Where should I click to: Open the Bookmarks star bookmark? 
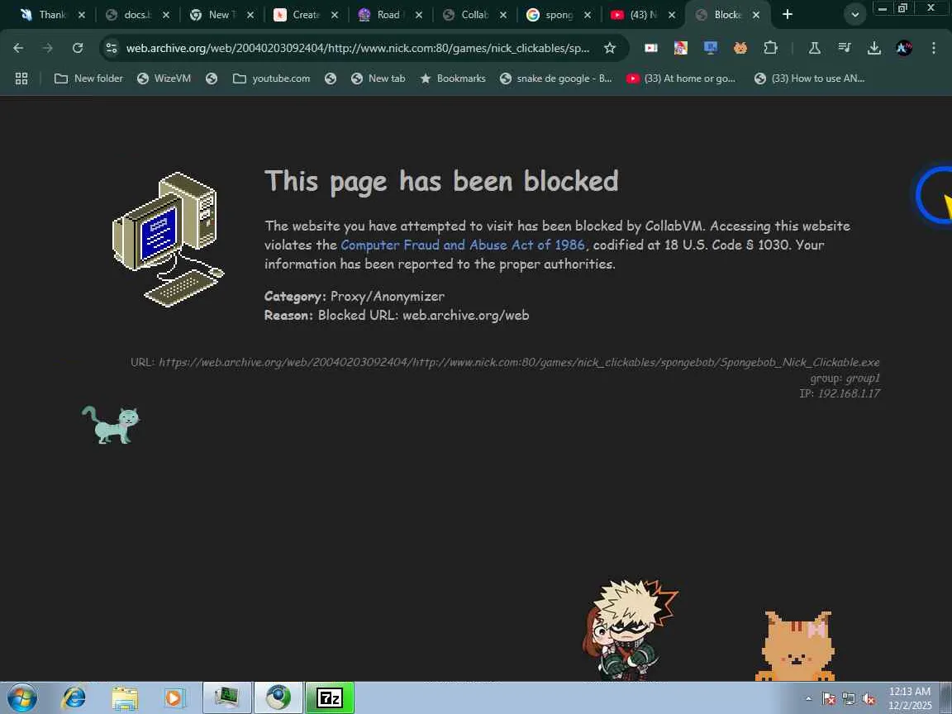pyautogui.click(x=453, y=79)
